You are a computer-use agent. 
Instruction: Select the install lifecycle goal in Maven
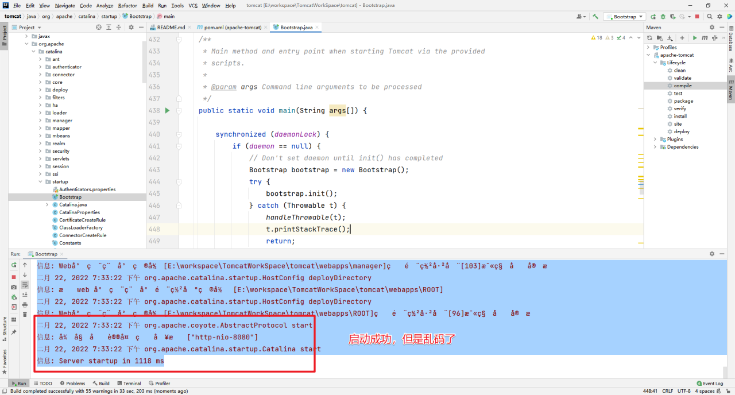click(x=680, y=116)
